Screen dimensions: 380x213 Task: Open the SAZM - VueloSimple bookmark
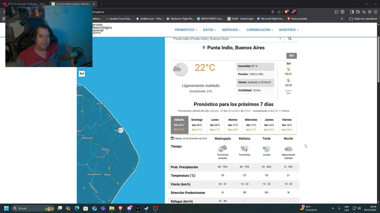(240, 19)
